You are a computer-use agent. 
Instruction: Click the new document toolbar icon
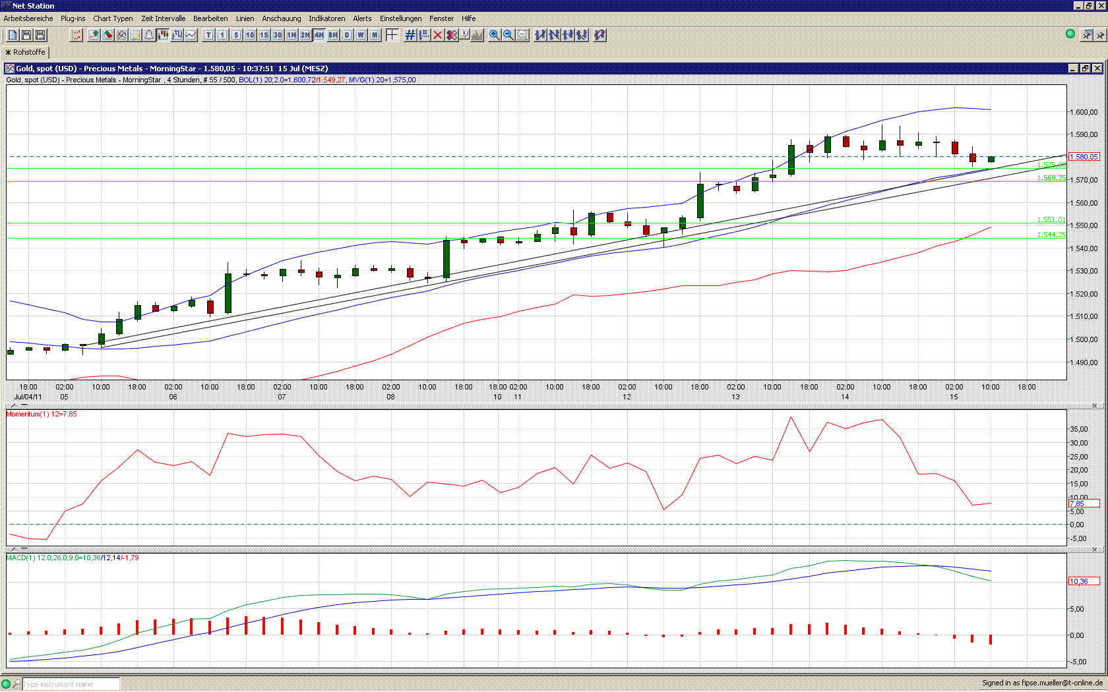(x=13, y=35)
